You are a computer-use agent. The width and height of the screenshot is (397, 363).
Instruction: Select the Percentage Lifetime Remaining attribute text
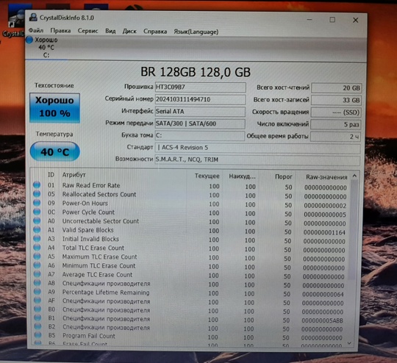(x=106, y=292)
